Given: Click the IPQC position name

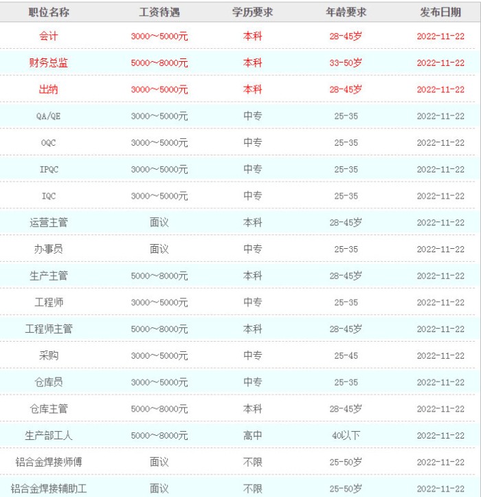Looking at the screenshot, I should [x=49, y=169].
